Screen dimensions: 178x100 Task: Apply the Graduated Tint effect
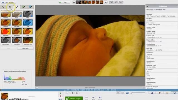click(x=28, y=41)
